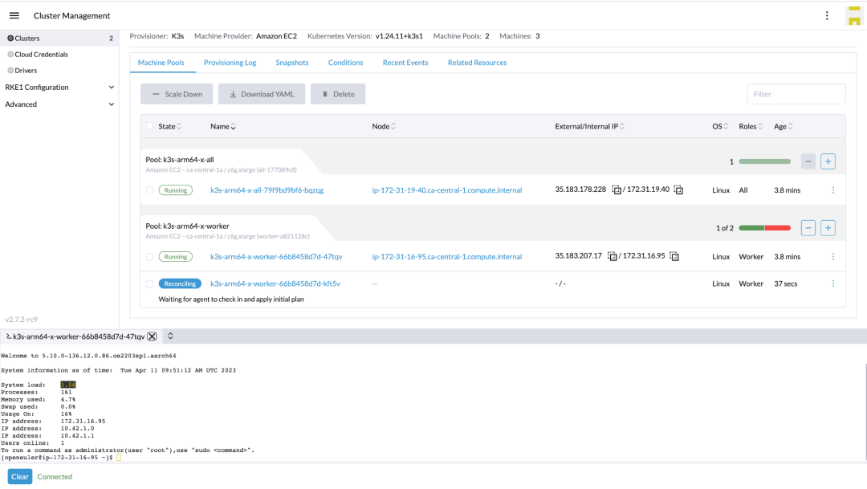Open node ip-172-31-16-95.ca-central-1.compute.internal link
This screenshot has height=489, width=867.
click(x=446, y=257)
